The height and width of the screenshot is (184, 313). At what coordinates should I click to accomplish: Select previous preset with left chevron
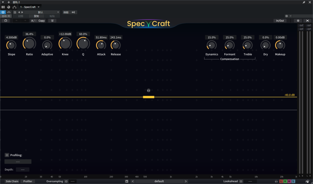point(133,181)
